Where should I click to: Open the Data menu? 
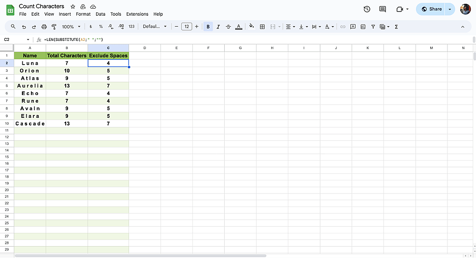(x=100, y=14)
